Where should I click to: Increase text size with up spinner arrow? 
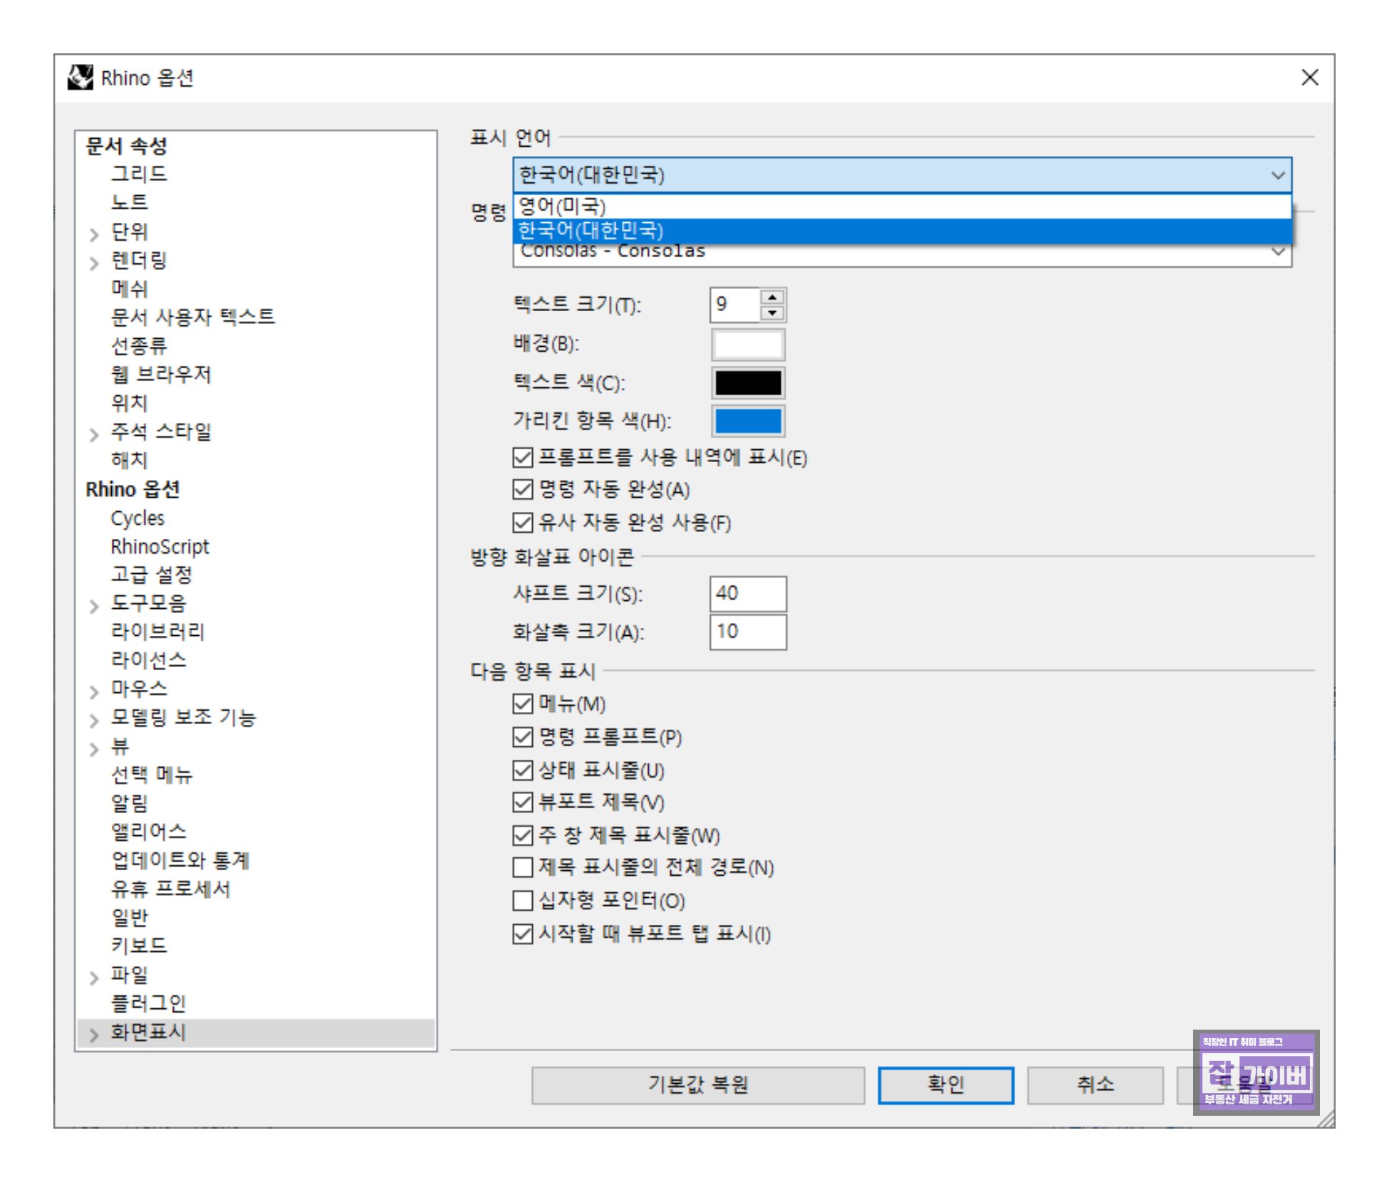[x=772, y=298]
